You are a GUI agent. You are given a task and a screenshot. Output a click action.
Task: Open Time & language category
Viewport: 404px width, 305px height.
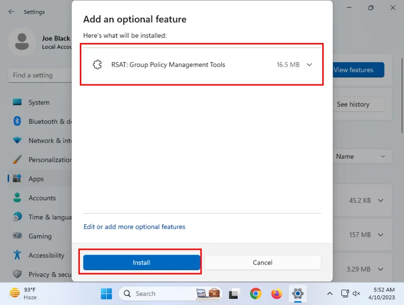coord(40,217)
